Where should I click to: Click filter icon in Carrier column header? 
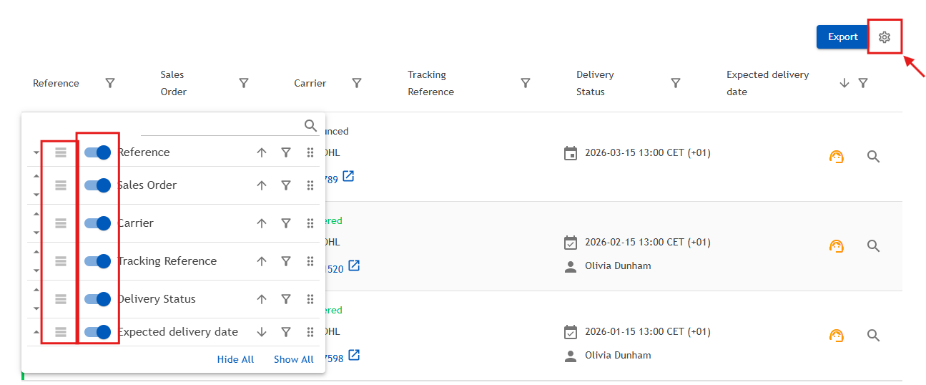click(357, 83)
